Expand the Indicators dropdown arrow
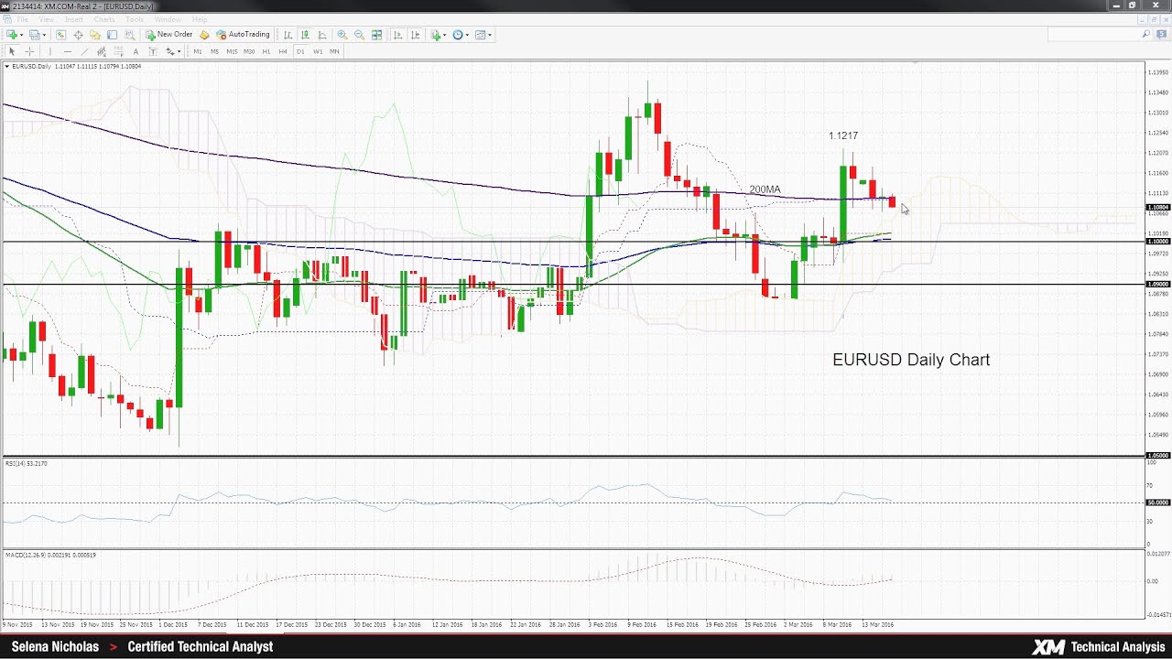This screenshot has height=659, width=1172. point(445,35)
